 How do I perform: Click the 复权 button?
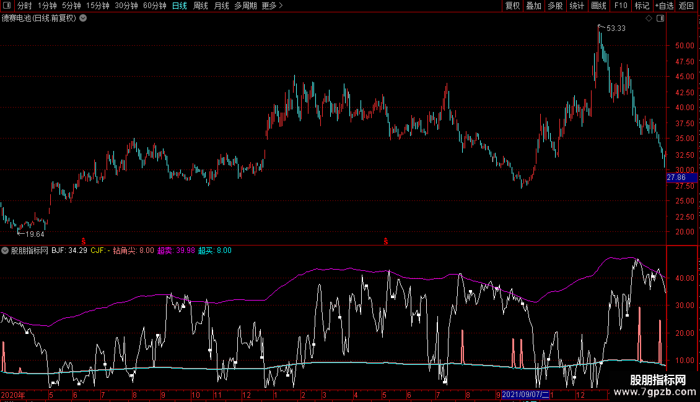(512, 6)
